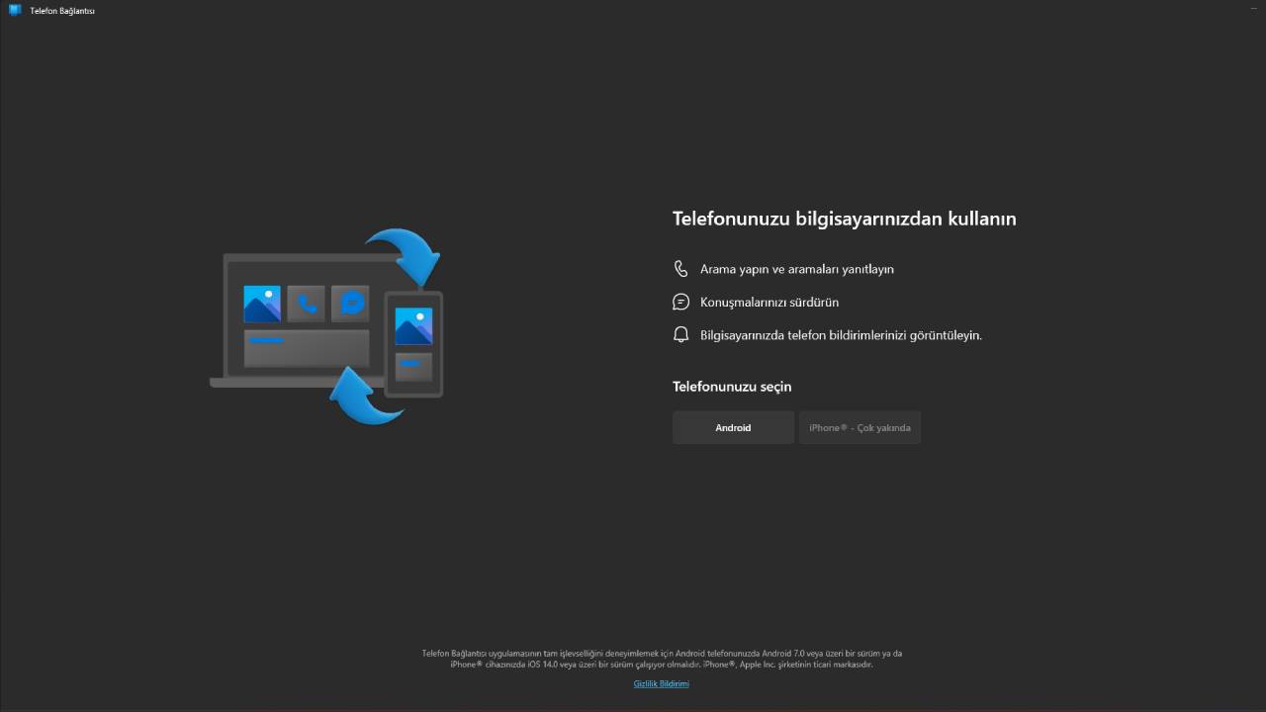The height and width of the screenshot is (712, 1266).
Task: Click the Arama yapın ve aramaları yanıtlayın text
Action: [x=796, y=268]
